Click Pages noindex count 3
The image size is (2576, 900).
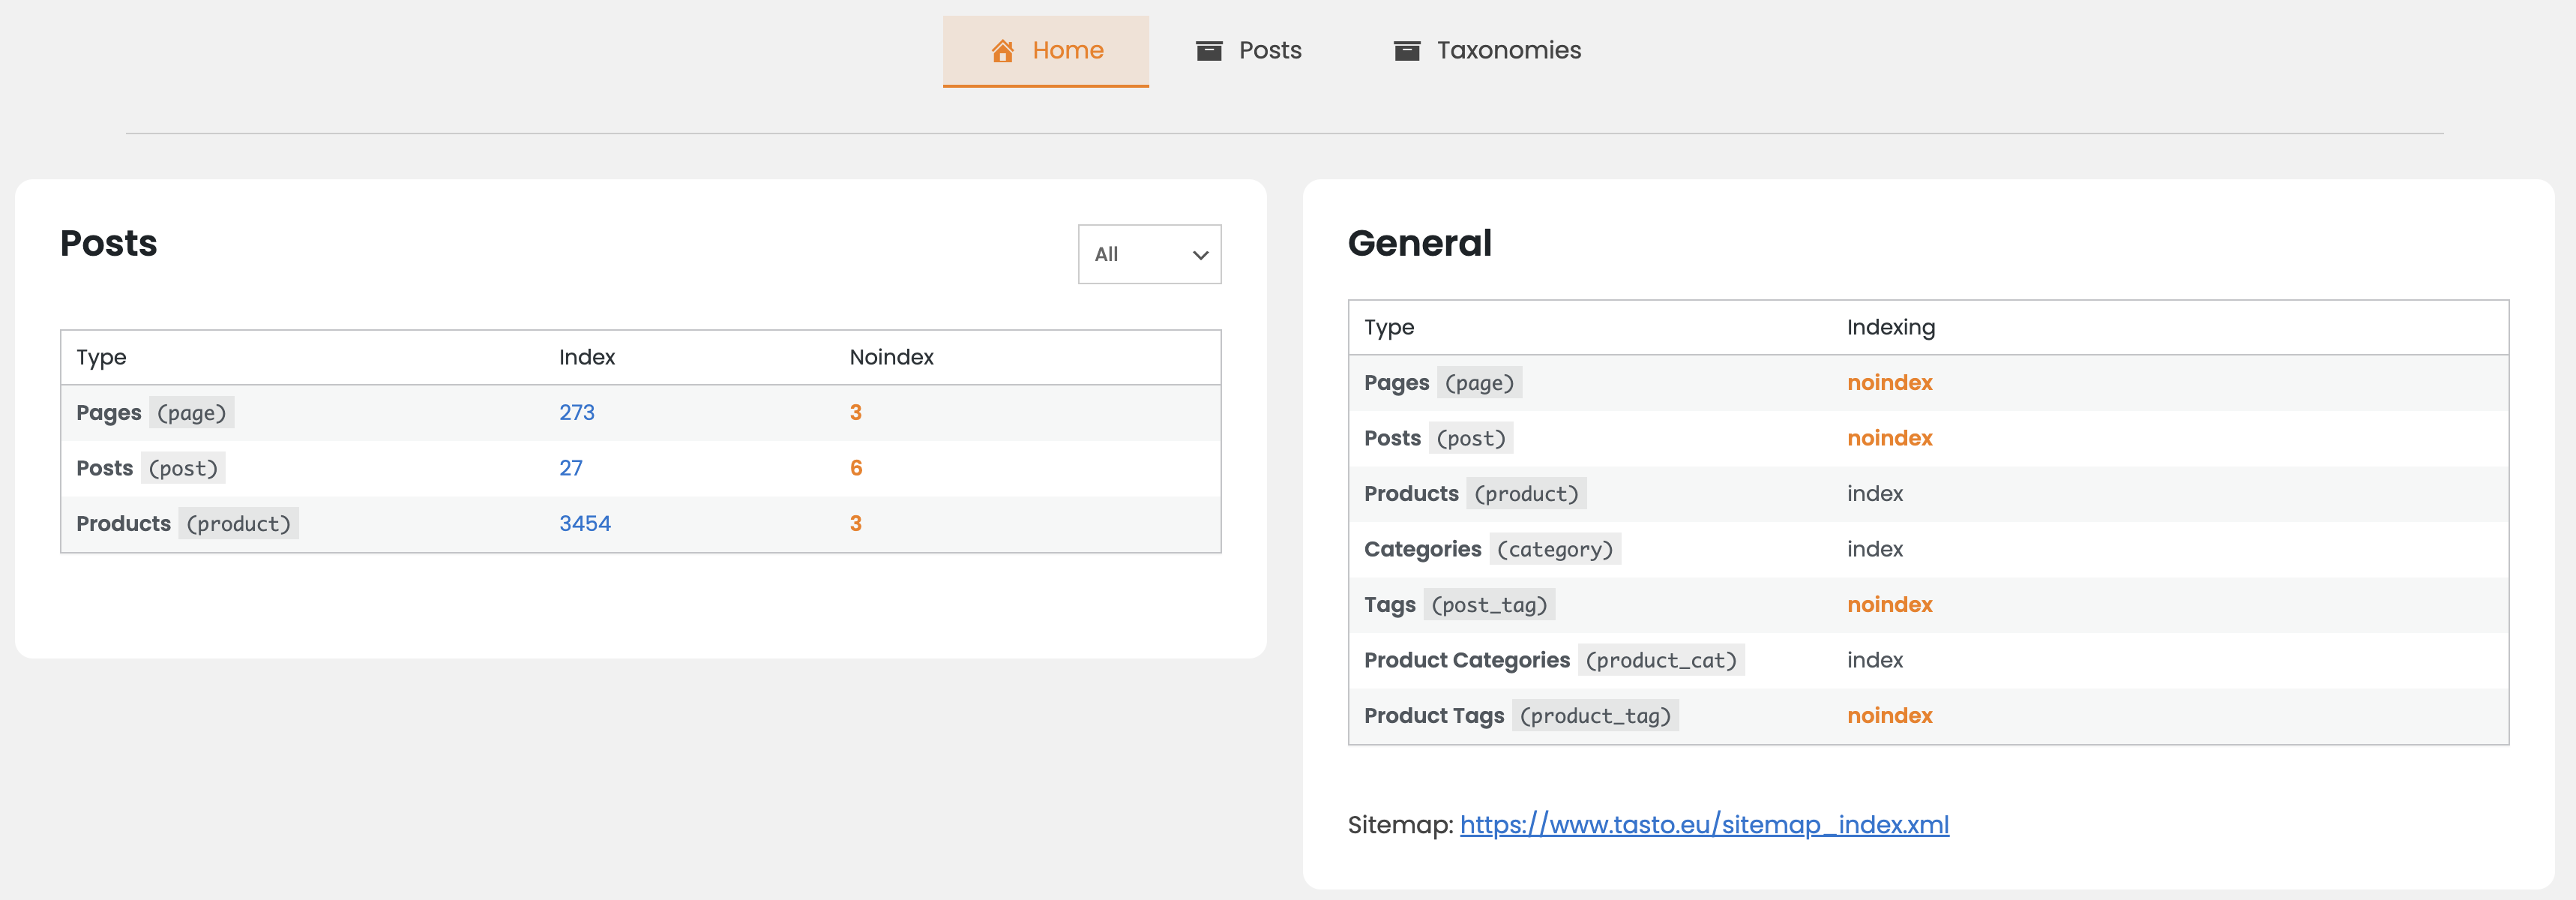point(855,413)
